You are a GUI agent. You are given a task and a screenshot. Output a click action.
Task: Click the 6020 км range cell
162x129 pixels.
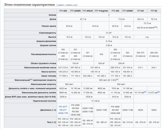(63, 88)
